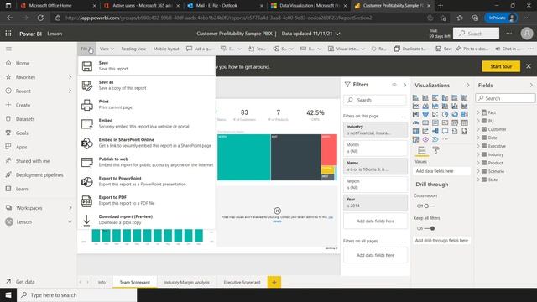Viewport: 537px width, 302px height.
Task: Expand the Recent flyout arrow
Action: tap(70, 91)
